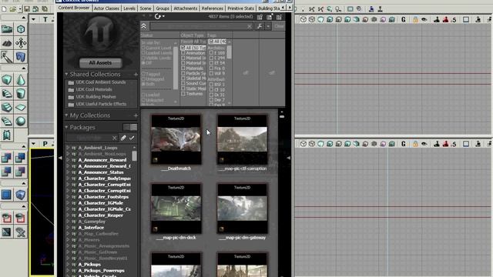Collapse the Shared Collections section
This screenshot has height=277, width=493.
point(66,74)
